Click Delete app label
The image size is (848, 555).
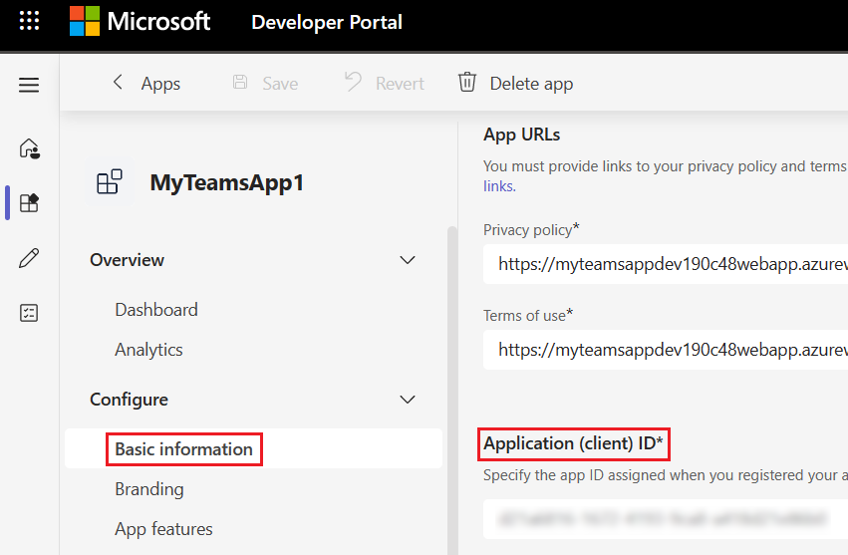coord(531,84)
